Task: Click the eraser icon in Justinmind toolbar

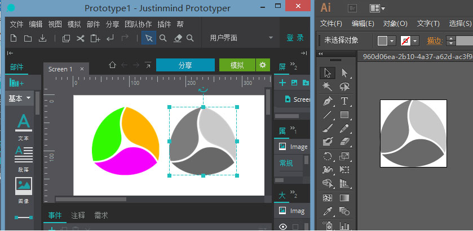Action: click(x=178, y=38)
